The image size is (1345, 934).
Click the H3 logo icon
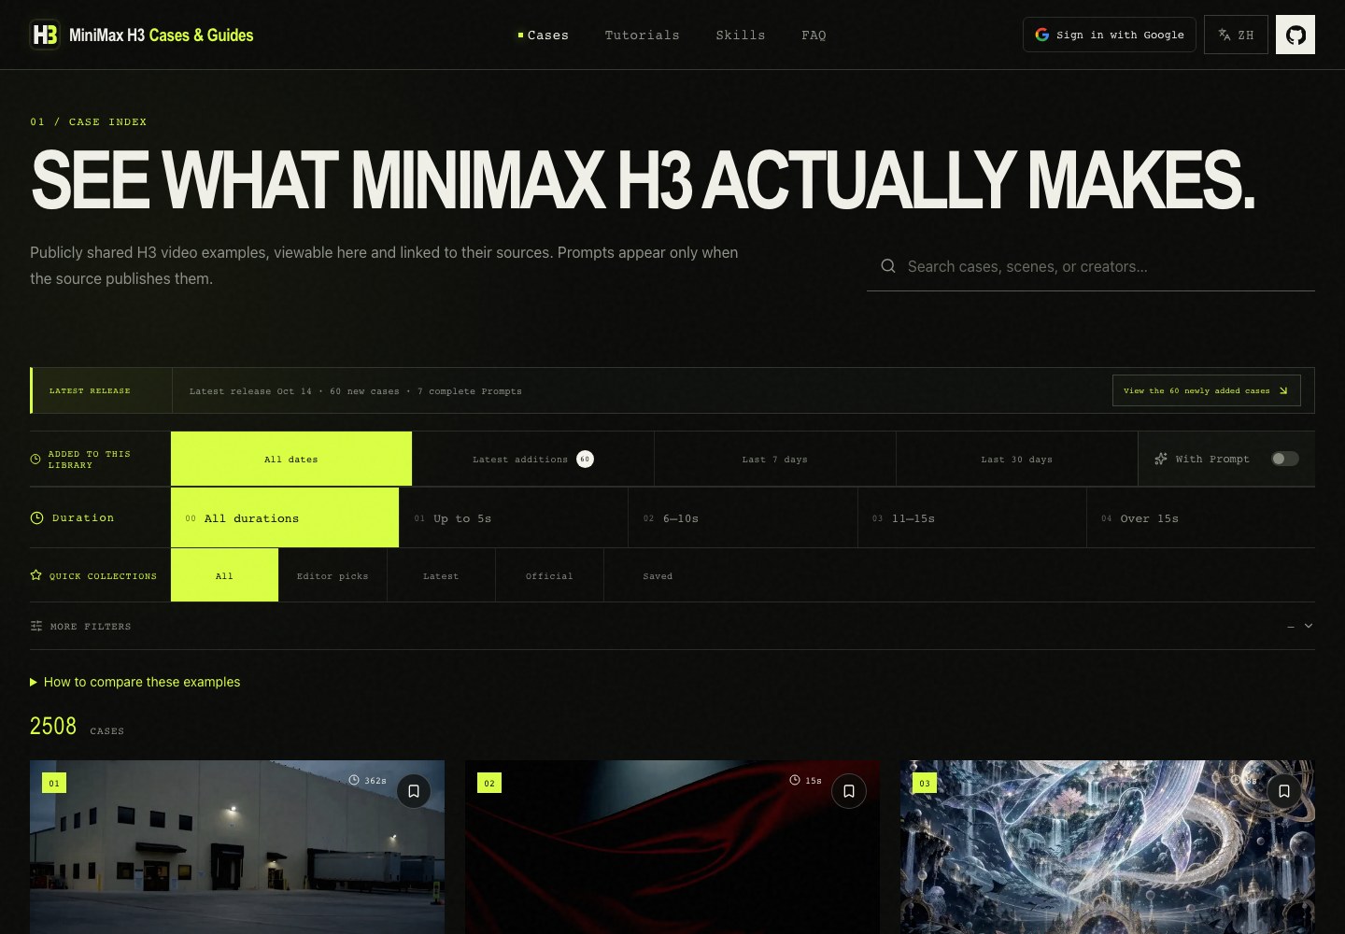pyautogui.click(x=45, y=35)
